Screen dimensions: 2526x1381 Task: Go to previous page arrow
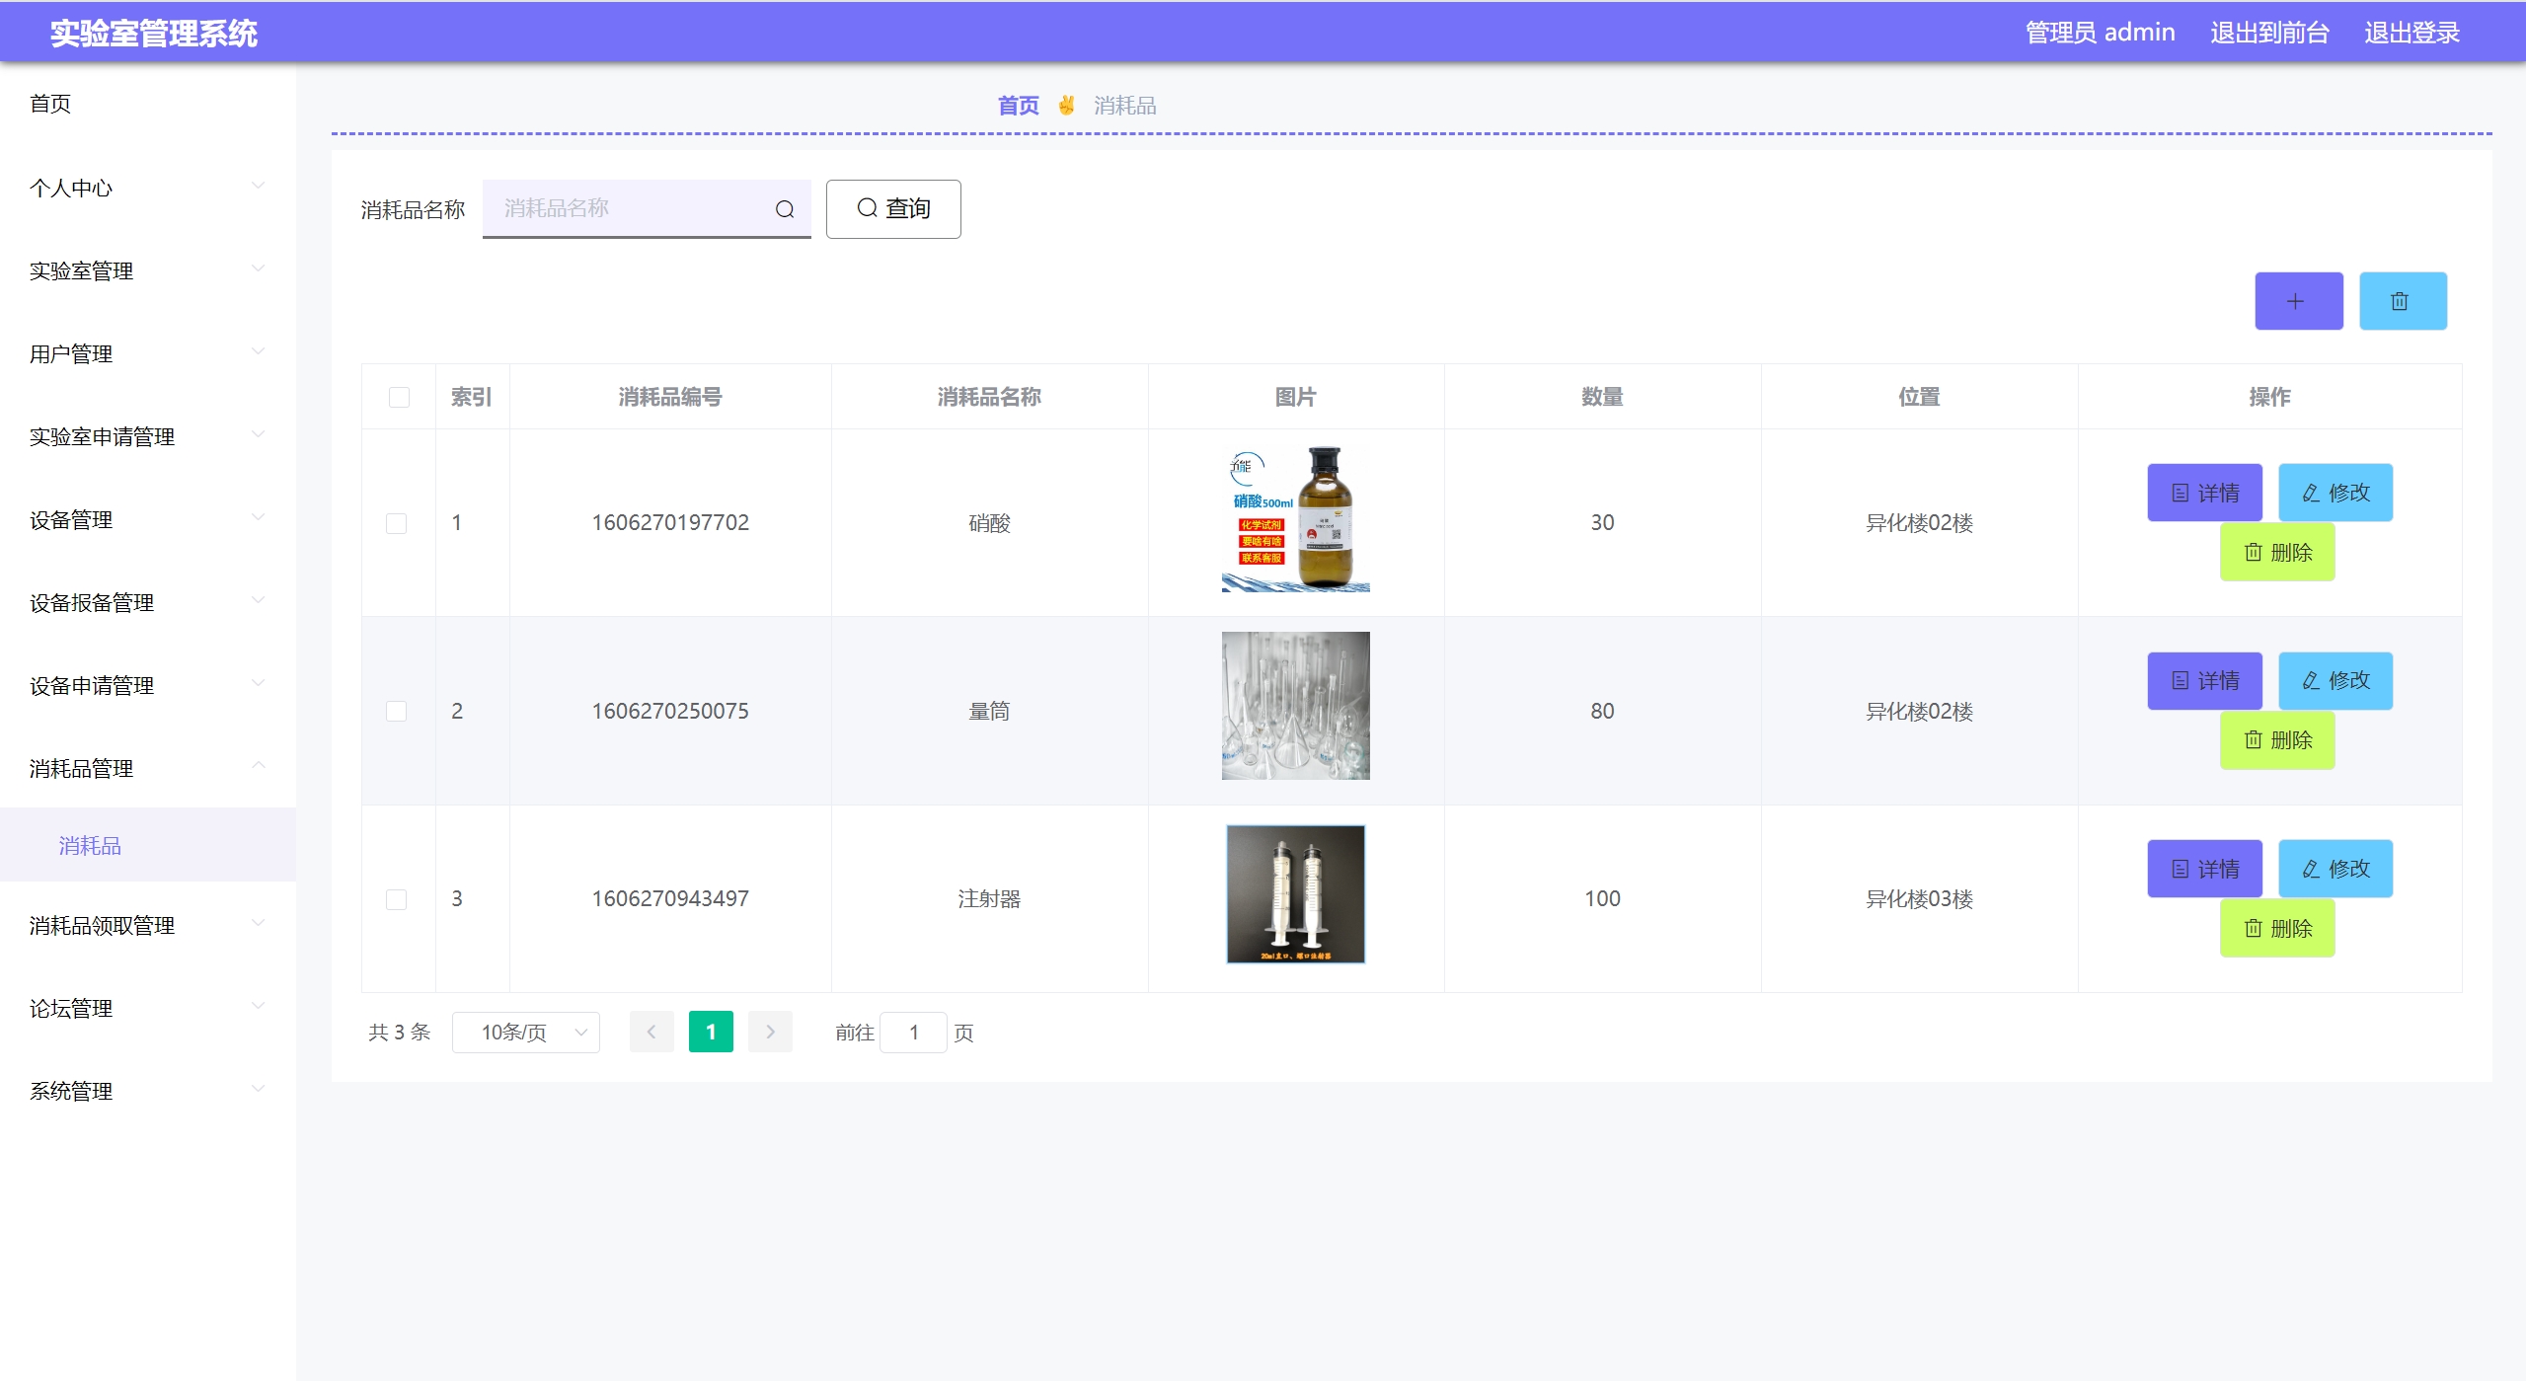pyautogui.click(x=651, y=1032)
